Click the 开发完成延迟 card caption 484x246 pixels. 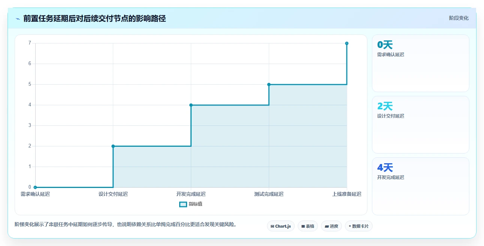[391, 177]
